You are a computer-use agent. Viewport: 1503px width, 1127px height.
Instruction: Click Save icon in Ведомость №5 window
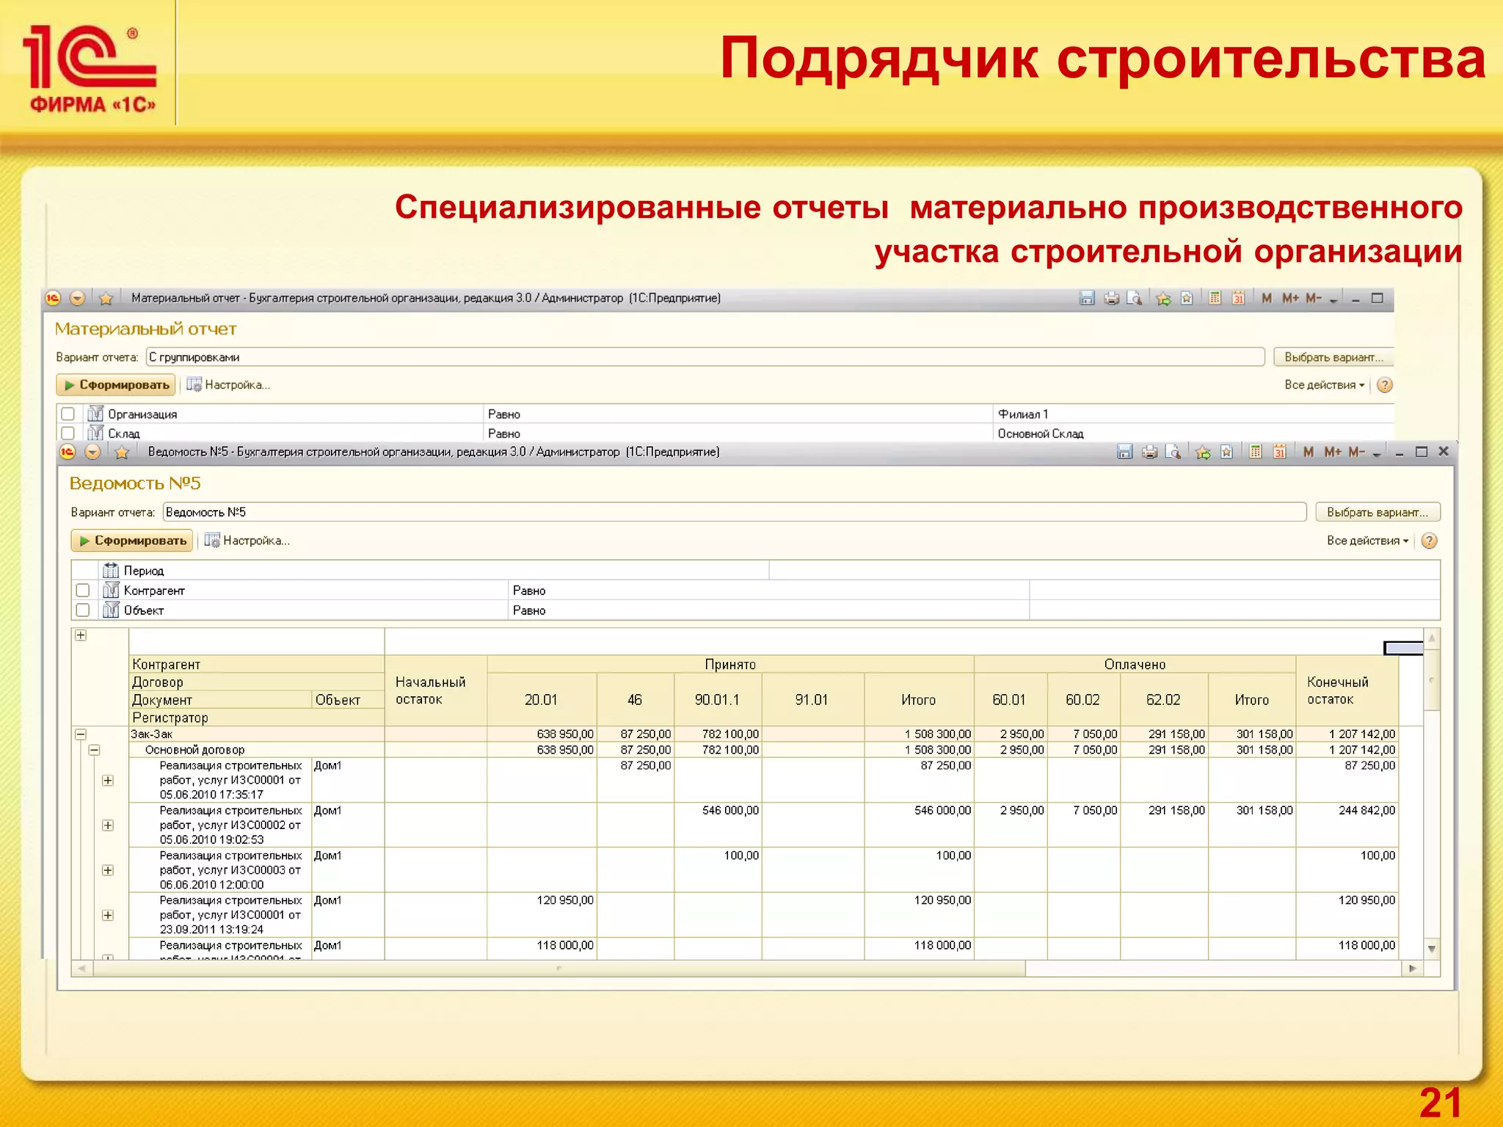point(1125,452)
